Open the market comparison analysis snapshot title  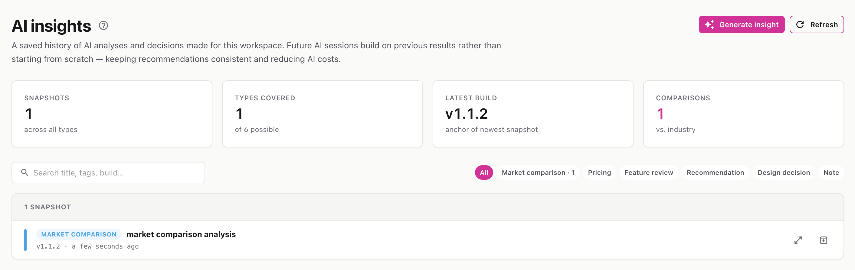(181, 234)
